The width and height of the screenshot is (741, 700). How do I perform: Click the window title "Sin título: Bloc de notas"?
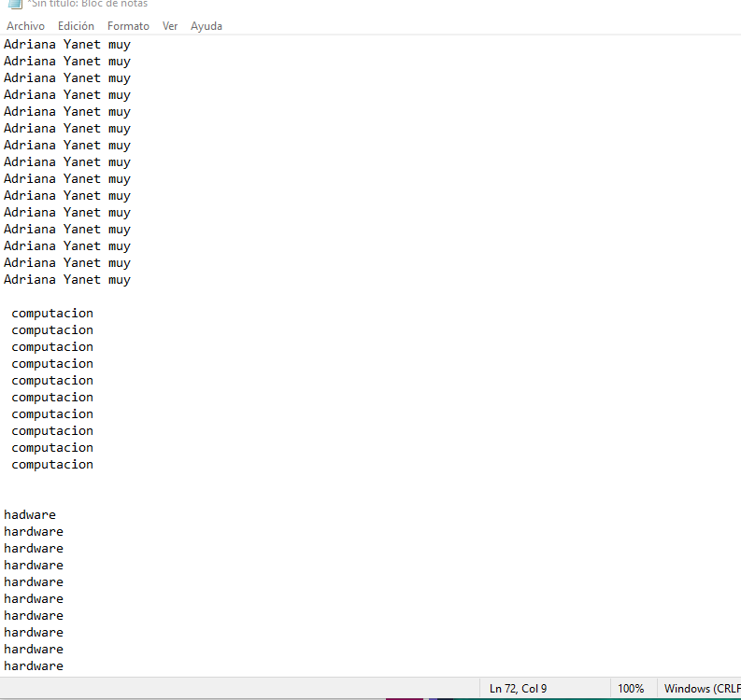(x=88, y=4)
